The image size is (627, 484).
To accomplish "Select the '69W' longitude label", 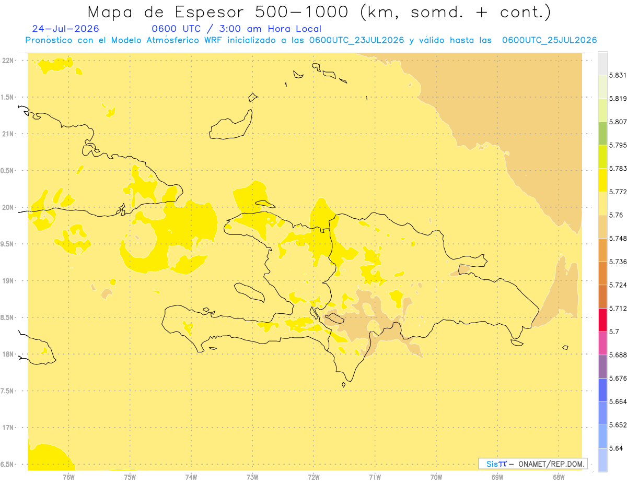I will pyautogui.click(x=497, y=477).
